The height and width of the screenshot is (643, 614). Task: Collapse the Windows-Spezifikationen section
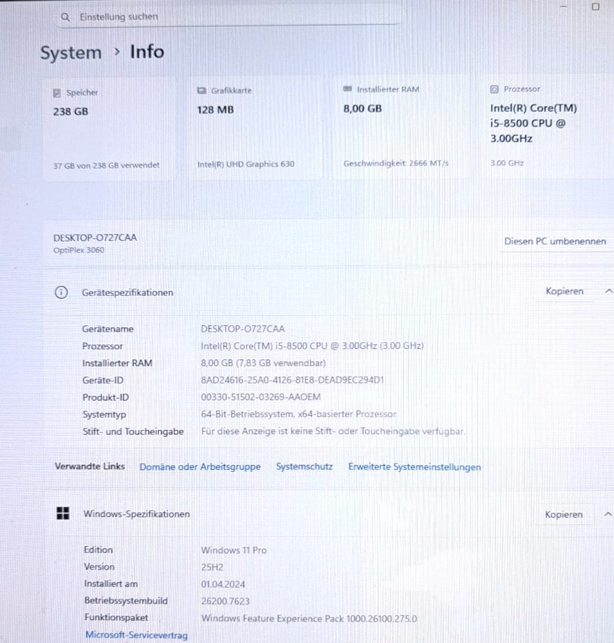(608, 515)
